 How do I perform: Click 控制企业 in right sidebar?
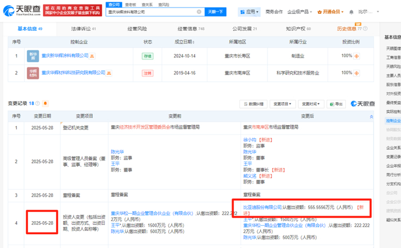point(394,121)
